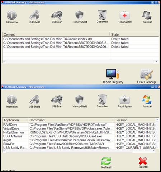
Task: Click scroll-right arrow in upper list
Action: [157, 61]
